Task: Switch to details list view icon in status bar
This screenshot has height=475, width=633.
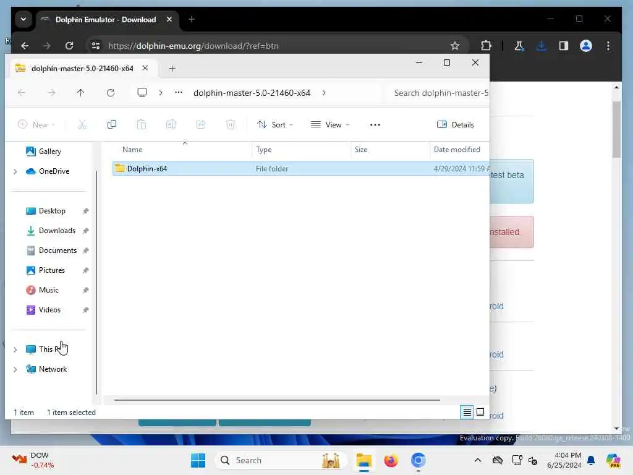Action: click(x=467, y=412)
